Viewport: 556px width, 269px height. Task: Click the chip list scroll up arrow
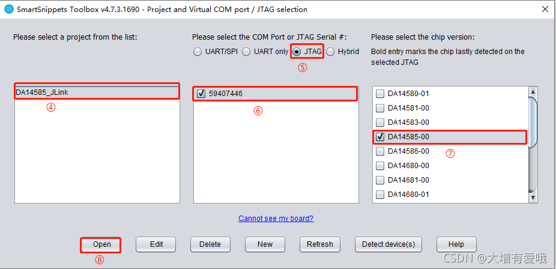click(533, 92)
